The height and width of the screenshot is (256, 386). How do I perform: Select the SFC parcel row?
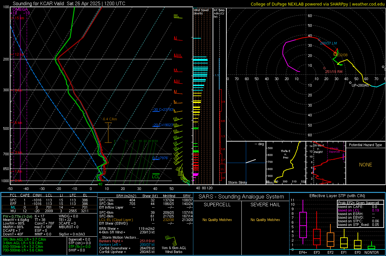click(x=49, y=200)
